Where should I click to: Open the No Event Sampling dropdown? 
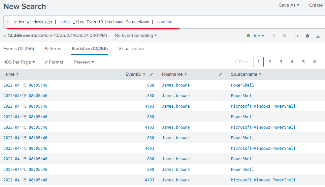coord(136,35)
